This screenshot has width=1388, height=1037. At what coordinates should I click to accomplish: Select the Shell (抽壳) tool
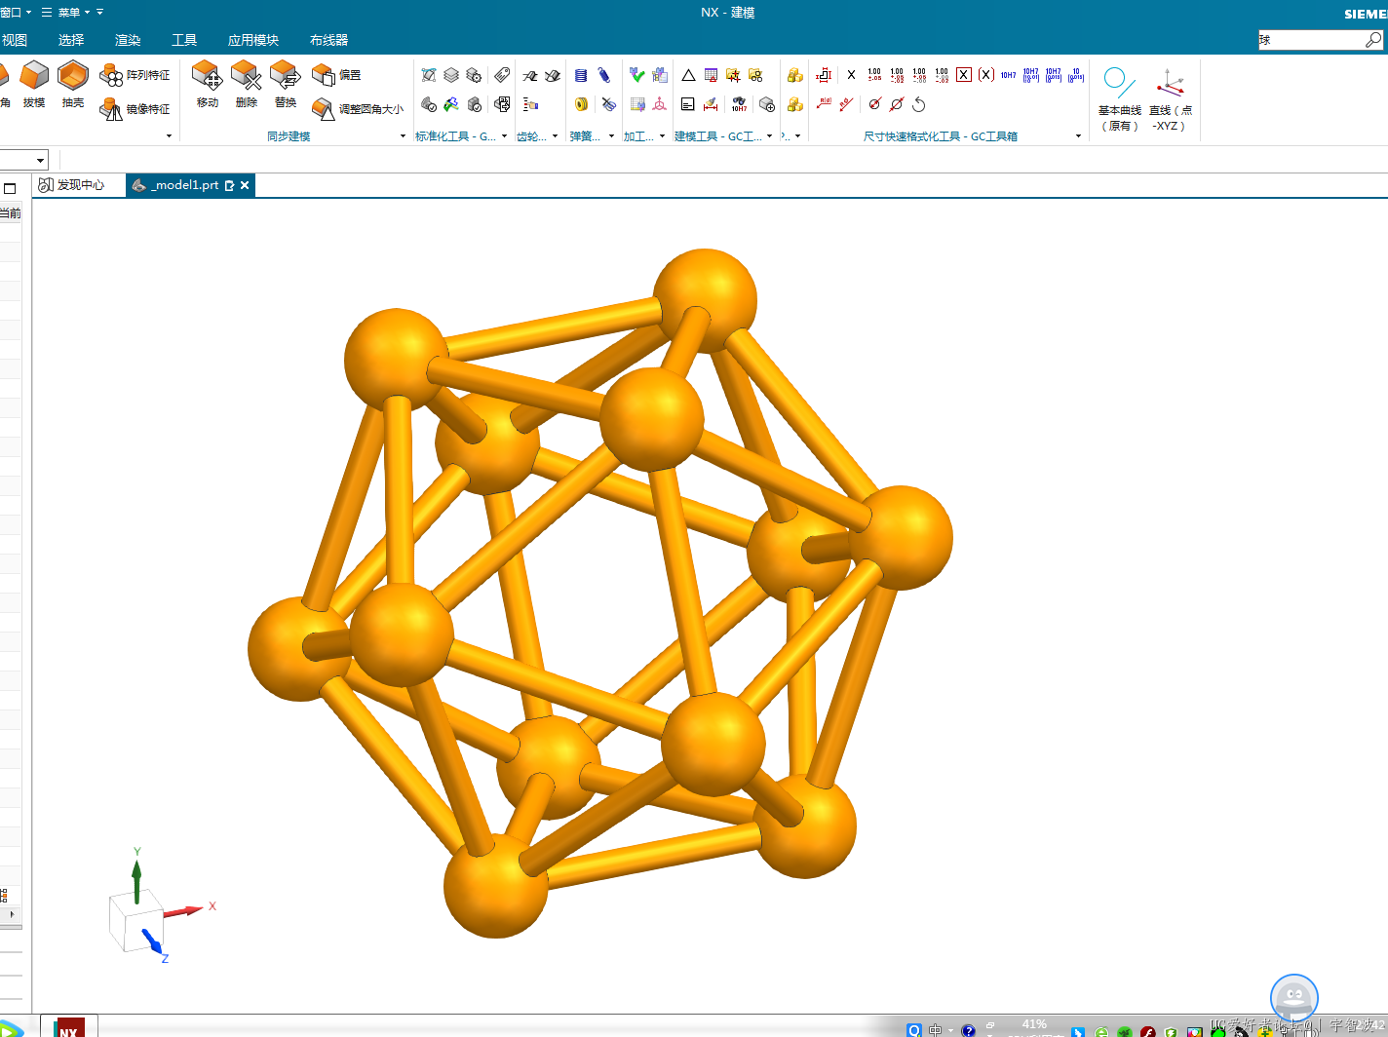[73, 83]
